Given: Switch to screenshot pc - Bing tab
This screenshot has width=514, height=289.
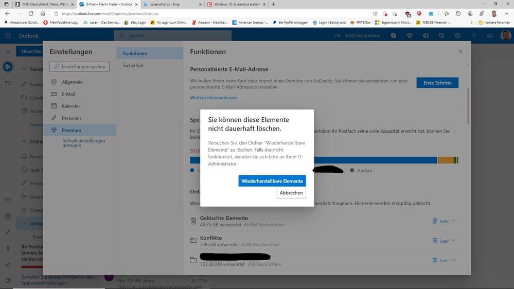Looking at the screenshot, I should coord(172,4).
